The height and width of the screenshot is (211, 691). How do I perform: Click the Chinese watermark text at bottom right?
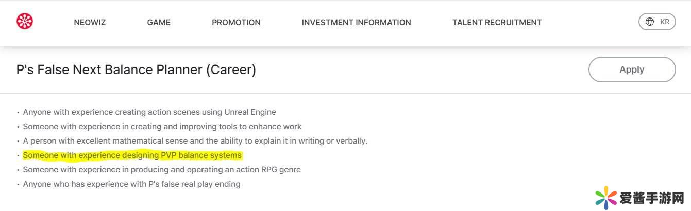tap(652, 199)
